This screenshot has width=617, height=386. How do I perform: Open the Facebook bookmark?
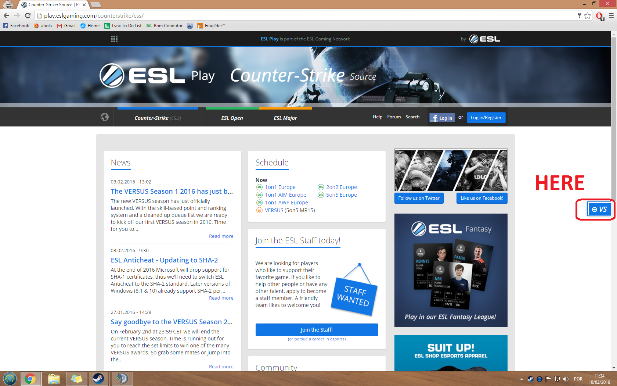click(16, 26)
